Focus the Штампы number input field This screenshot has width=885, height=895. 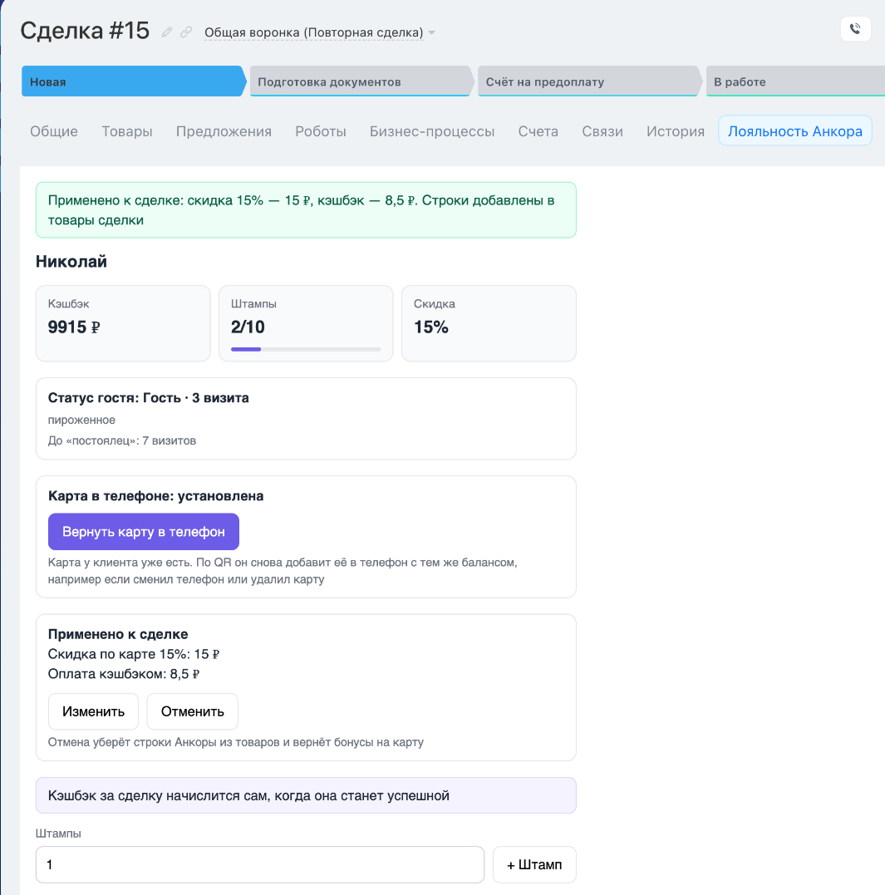point(260,864)
